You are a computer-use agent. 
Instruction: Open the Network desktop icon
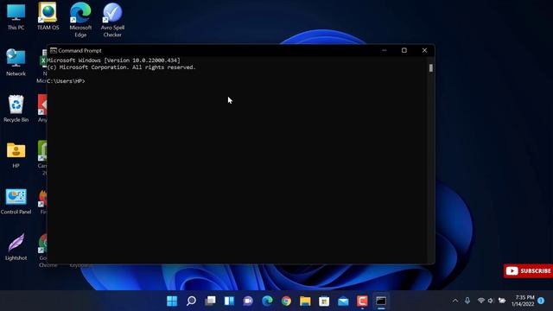click(16, 62)
